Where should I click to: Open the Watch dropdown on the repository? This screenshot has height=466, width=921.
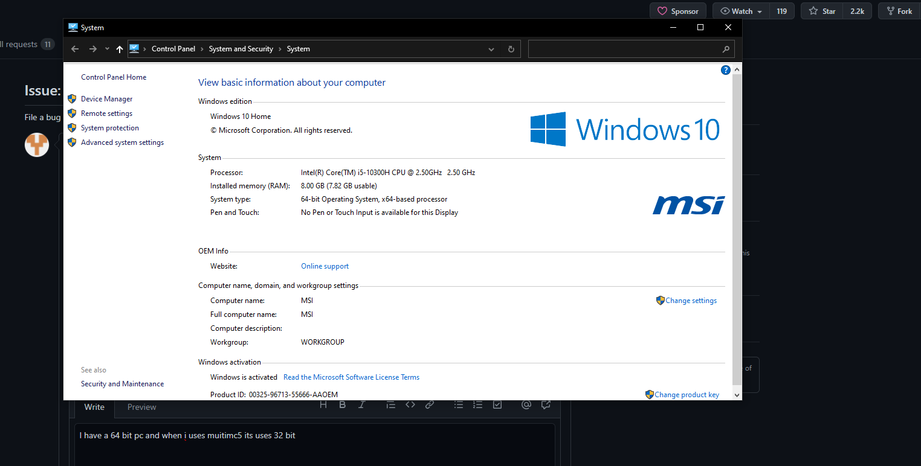coord(740,10)
